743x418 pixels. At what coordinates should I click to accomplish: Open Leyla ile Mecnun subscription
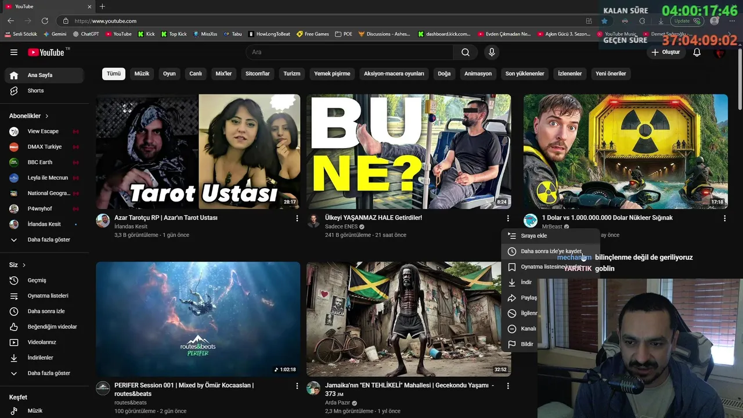pos(44,178)
